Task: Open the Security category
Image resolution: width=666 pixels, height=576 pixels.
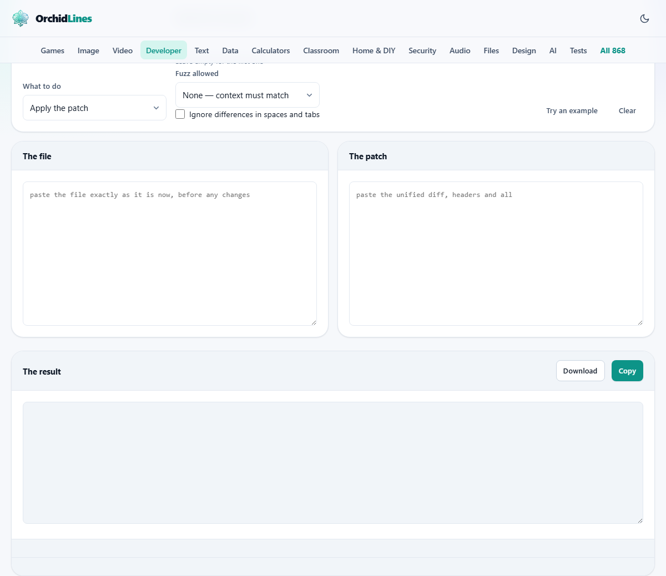Action: 422,50
